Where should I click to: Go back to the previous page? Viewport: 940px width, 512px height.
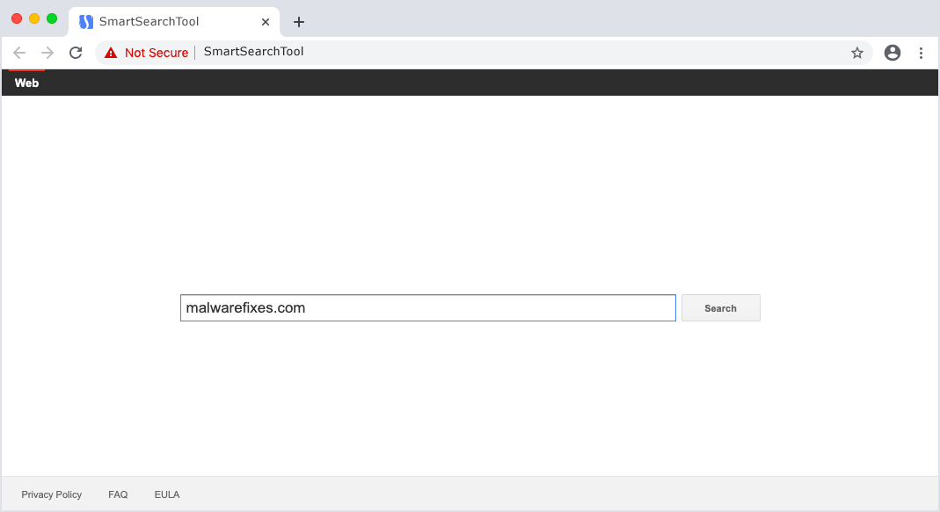[x=19, y=53]
